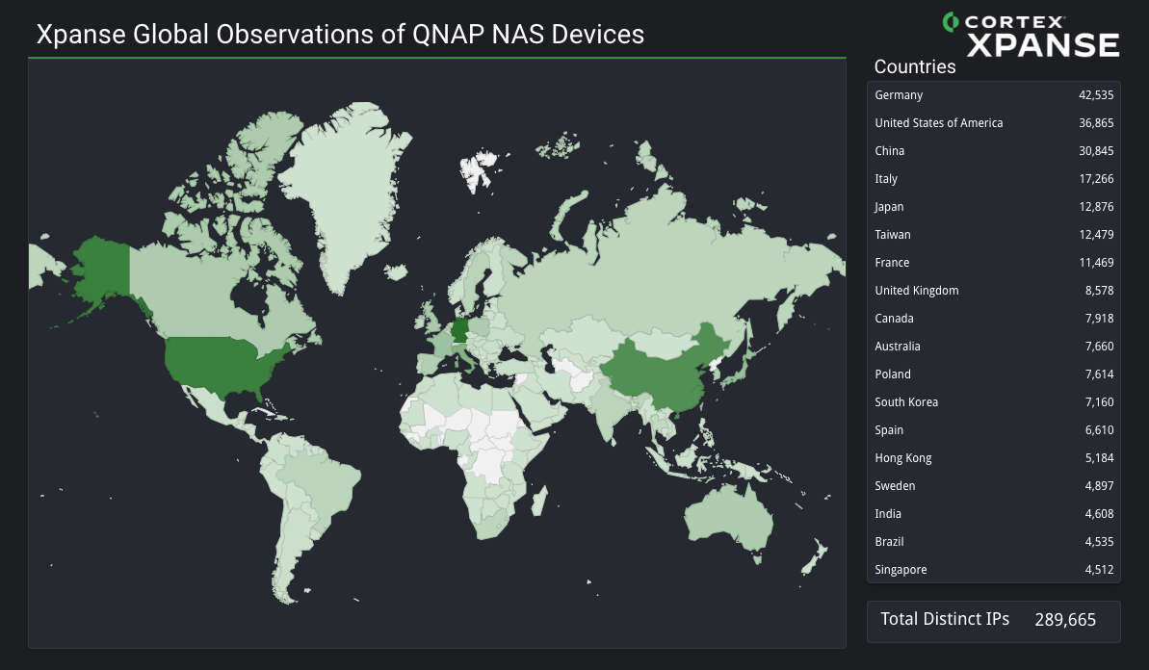Click Alaska on the world map
Viewport: 1149px width, 670px height.
tap(101, 271)
